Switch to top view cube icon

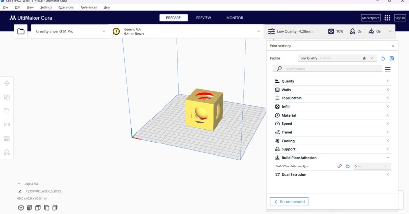pyautogui.click(x=38, y=208)
